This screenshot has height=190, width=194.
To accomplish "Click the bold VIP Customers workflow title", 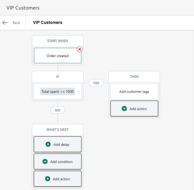I will [x=48, y=23].
